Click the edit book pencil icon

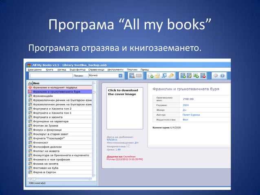coord(189,76)
